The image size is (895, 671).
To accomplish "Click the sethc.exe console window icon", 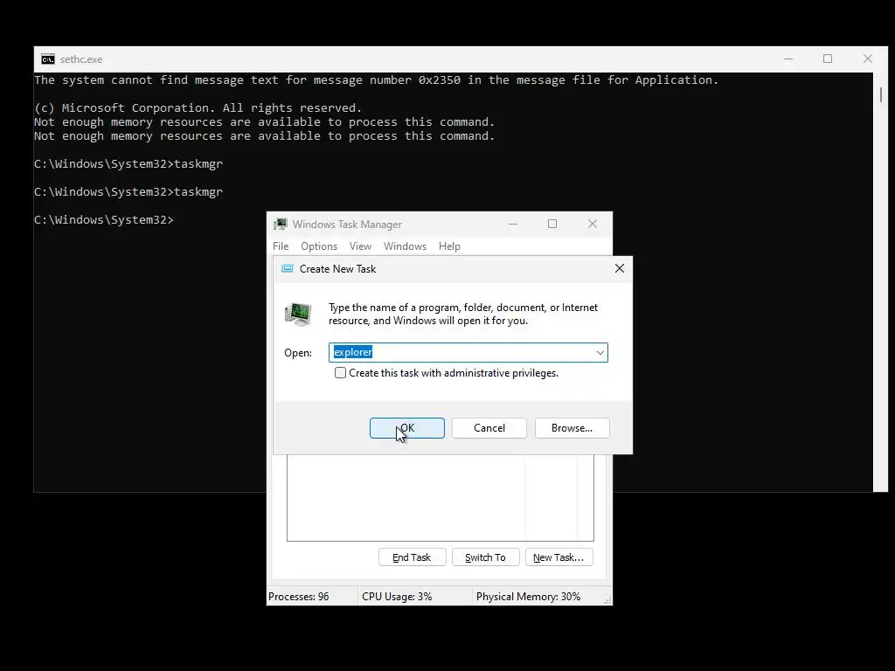I will point(48,59).
